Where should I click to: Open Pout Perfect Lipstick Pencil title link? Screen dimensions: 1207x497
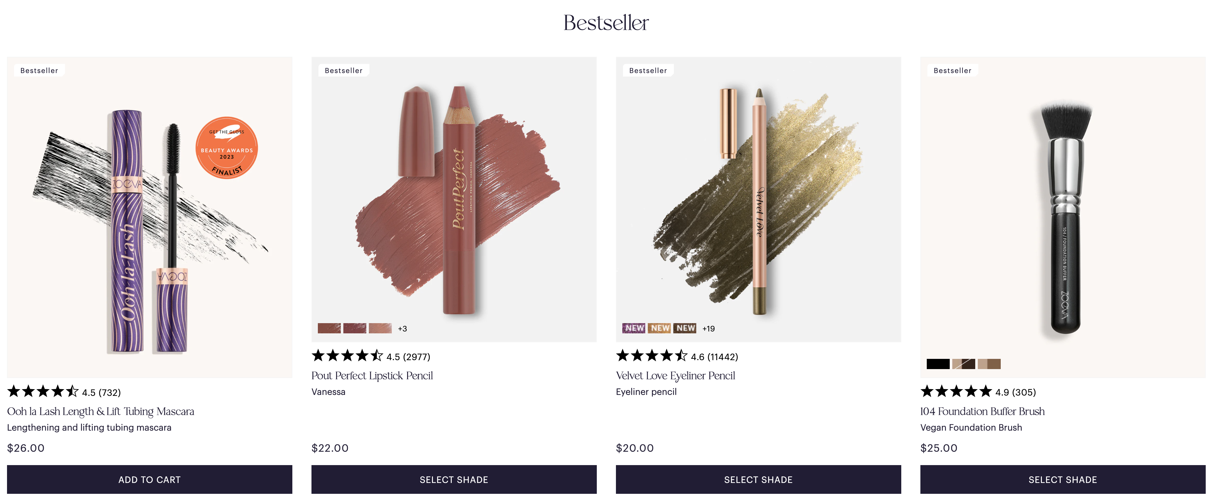point(372,375)
